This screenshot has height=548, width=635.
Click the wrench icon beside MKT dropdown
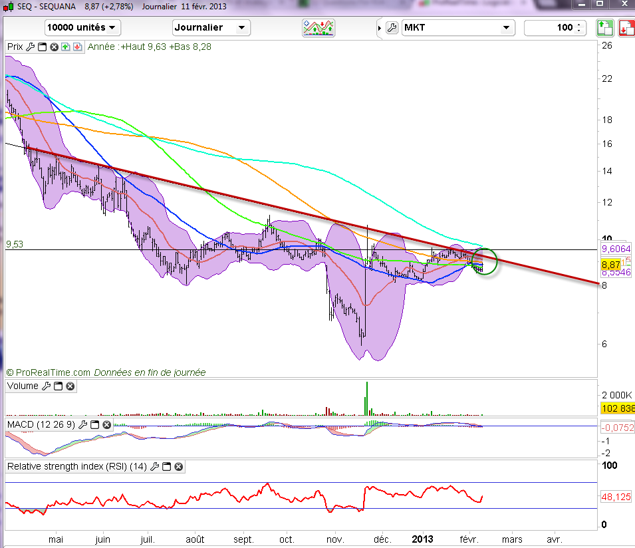tap(392, 27)
